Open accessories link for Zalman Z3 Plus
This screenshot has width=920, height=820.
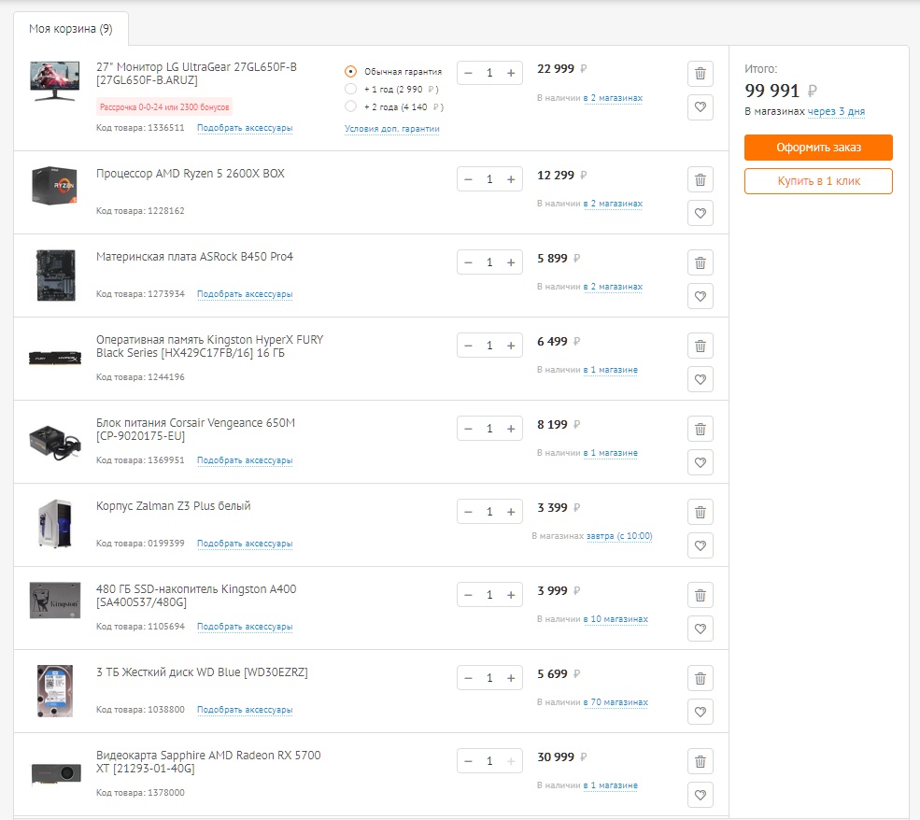[x=245, y=544]
